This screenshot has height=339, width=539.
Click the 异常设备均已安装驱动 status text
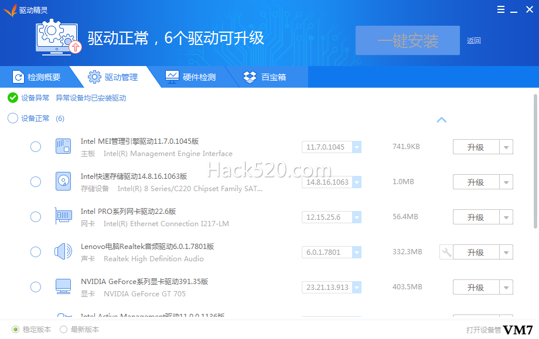click(91, 98)
